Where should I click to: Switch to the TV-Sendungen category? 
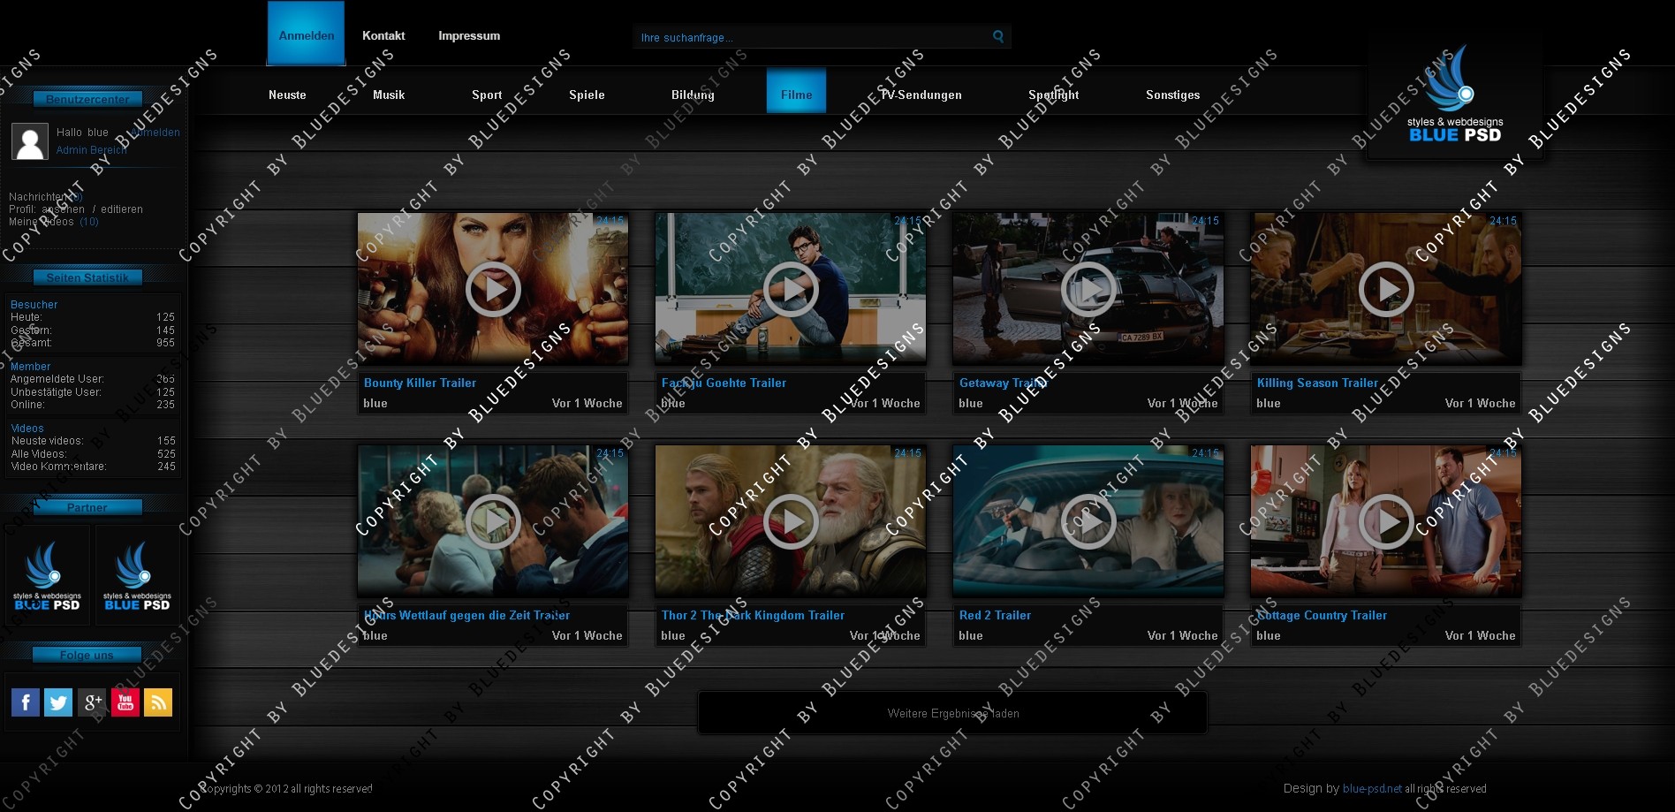(921, 95)
